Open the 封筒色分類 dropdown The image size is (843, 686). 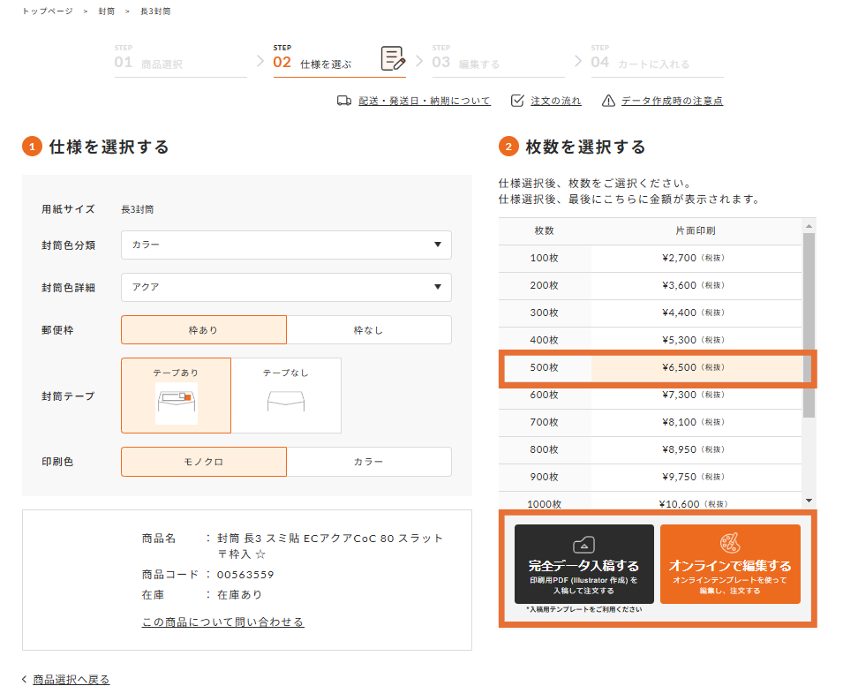tap(286, 245)
